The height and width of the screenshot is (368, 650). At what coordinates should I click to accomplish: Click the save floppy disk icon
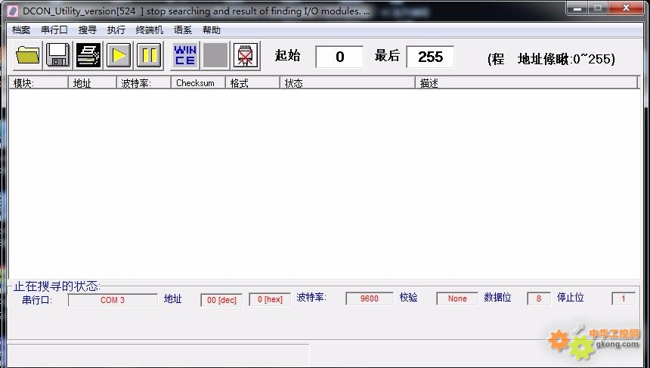(58, 56)
